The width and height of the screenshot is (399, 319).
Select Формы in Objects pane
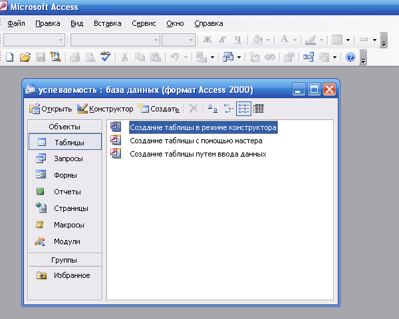pyautogui.click(x=65, y=175)
